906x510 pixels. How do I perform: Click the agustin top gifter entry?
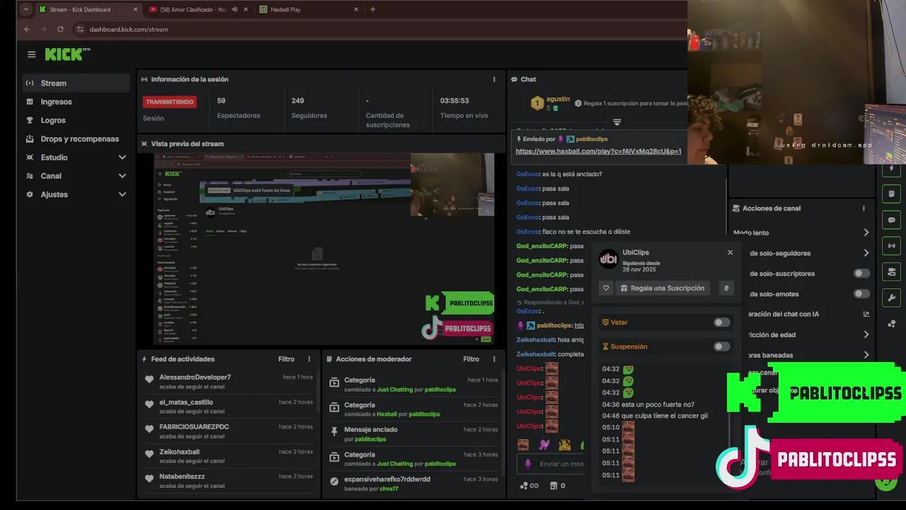[549, 103]
